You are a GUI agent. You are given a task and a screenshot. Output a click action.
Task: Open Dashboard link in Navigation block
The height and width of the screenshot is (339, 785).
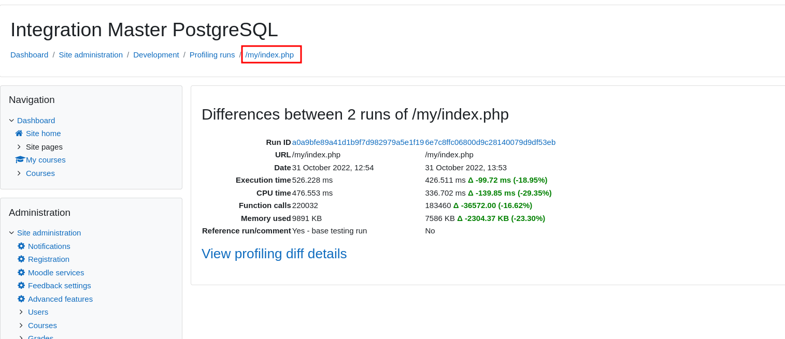(36, 121)
